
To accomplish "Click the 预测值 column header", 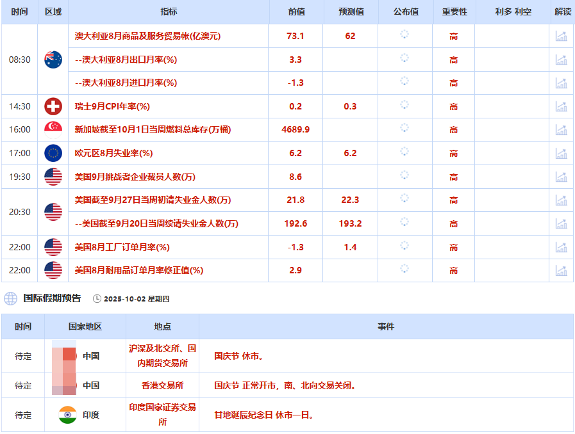I will (351, 12).
